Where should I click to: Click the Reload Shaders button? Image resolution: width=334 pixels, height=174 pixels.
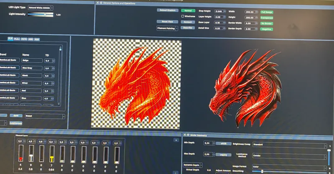pyautogui.click(x=168, y=10)
